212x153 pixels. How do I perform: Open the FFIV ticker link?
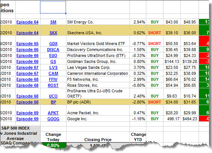(x=53, y=79)
